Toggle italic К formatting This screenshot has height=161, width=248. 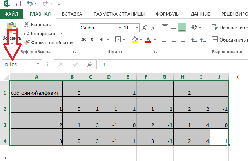coord(92,40)
